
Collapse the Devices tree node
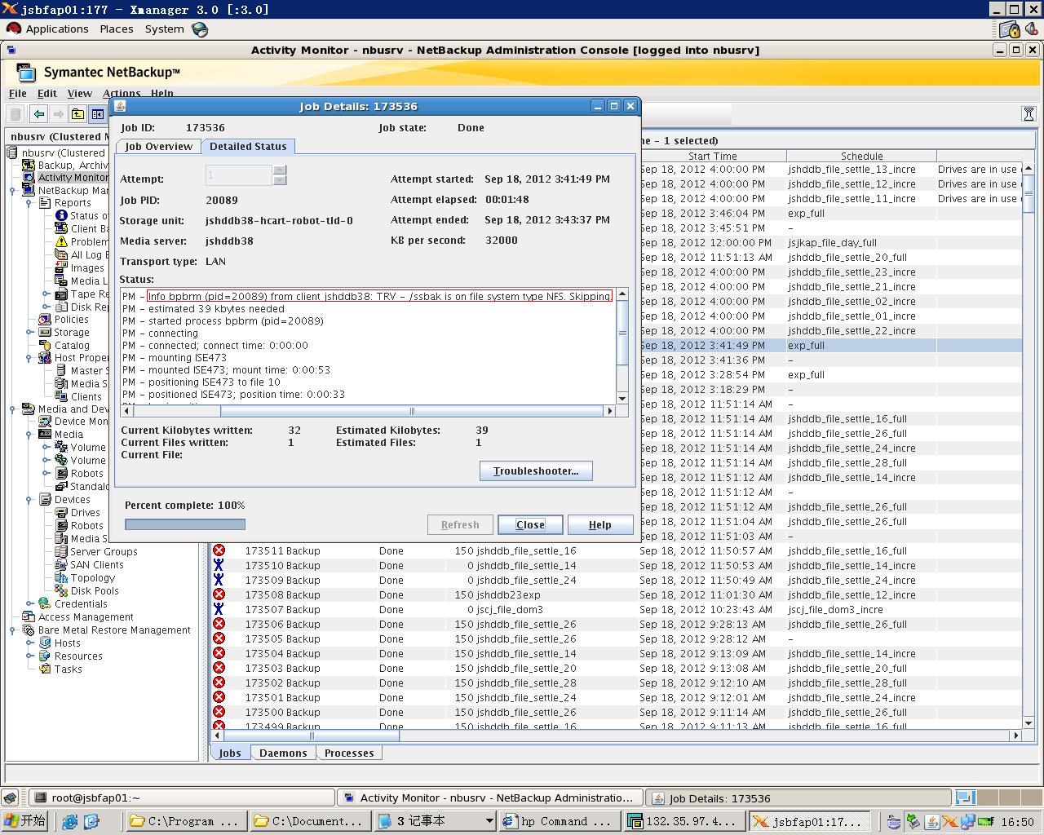29,499
